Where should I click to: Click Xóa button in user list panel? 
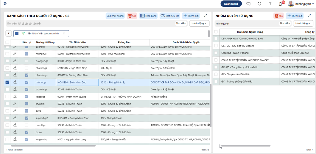click(x=132, y=16)
